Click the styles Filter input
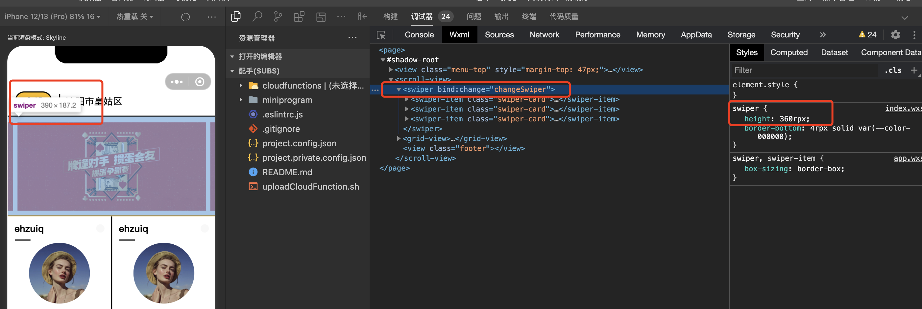Viewport: 922px width, 309px height. (x=804, y=70)
